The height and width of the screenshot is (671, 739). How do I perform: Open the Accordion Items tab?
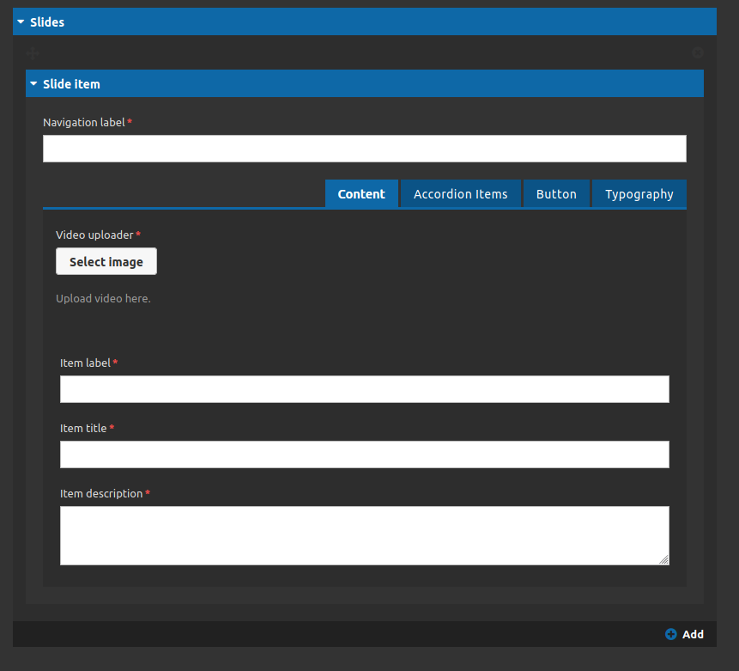pyautogui.click(x=460, y=194)
